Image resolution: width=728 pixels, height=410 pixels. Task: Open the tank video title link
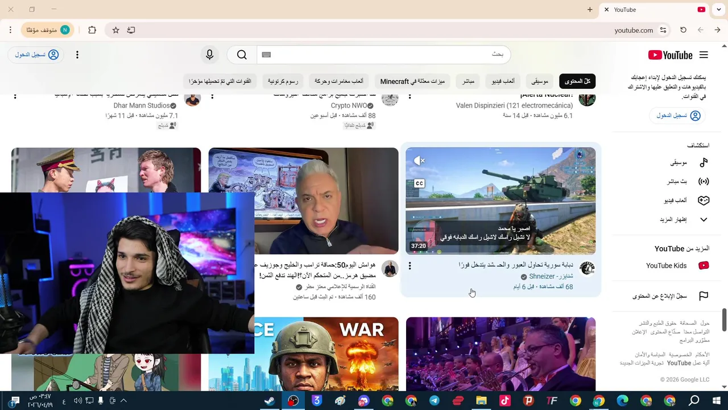point(515,265)
